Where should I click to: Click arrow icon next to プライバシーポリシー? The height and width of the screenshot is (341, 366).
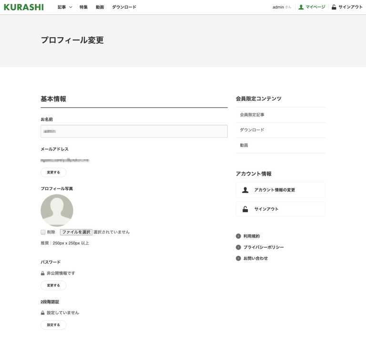tap(238, 247)
